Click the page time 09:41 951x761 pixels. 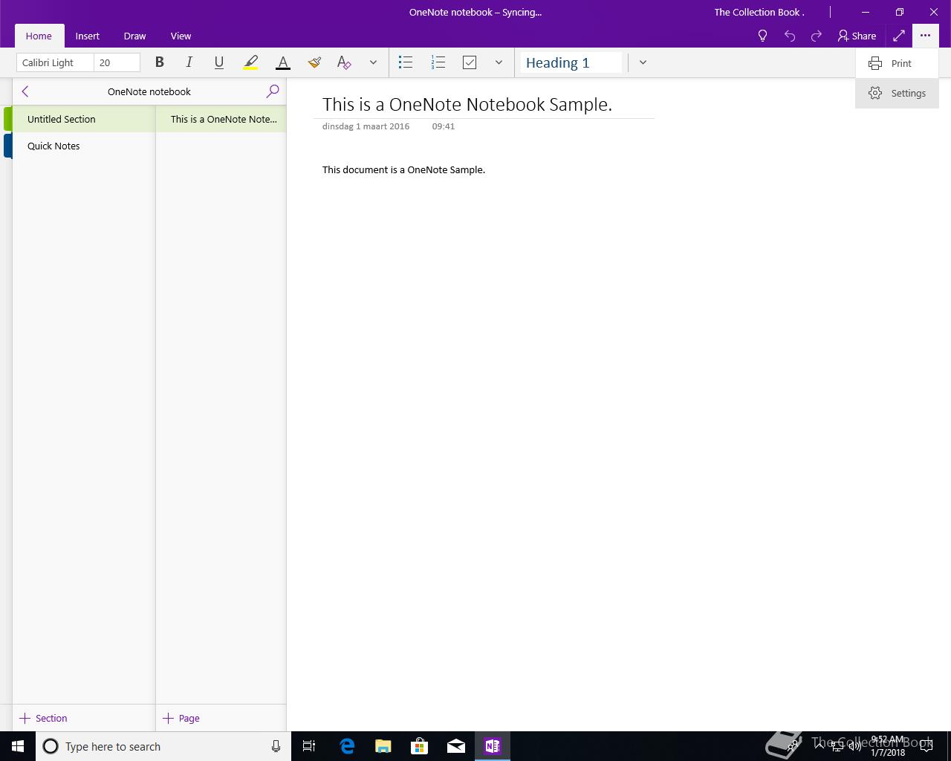coord(444,126)
